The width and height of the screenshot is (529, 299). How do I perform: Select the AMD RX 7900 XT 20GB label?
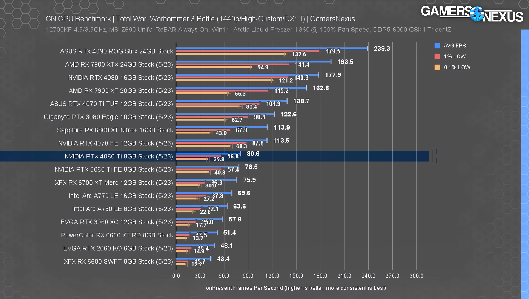click(121, 91)
